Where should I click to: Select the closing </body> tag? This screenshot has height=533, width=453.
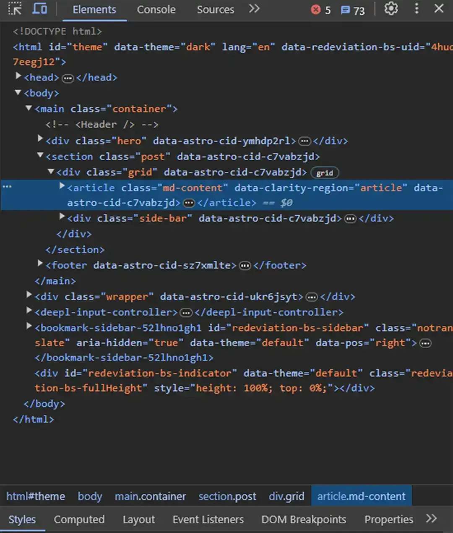click(x=44, y=404)
